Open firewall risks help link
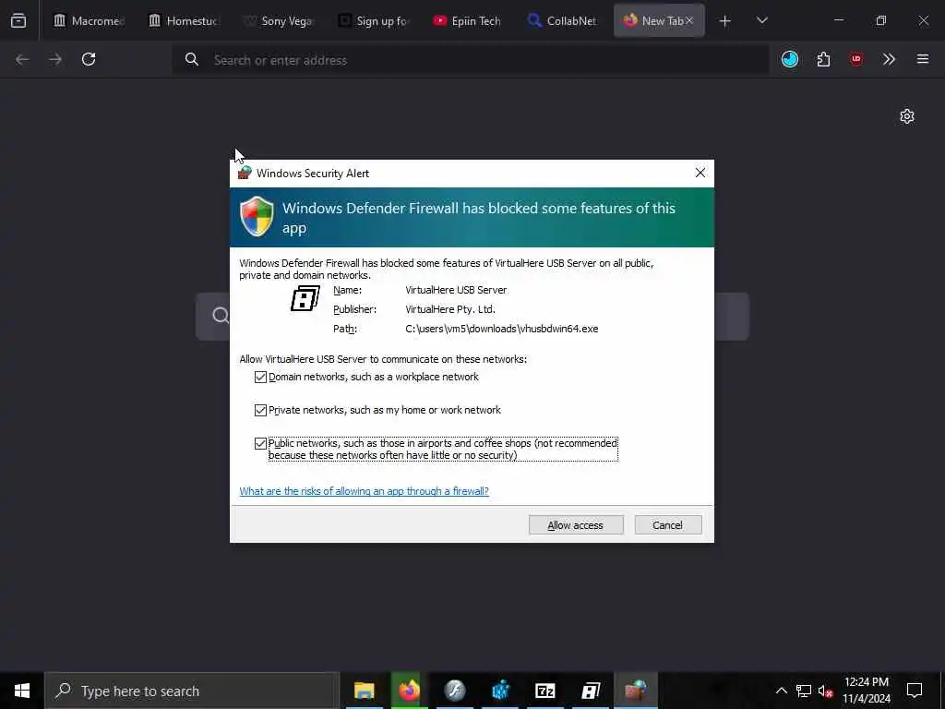The height and width of the screenshot is (709, 945). [x=364, y=491]
